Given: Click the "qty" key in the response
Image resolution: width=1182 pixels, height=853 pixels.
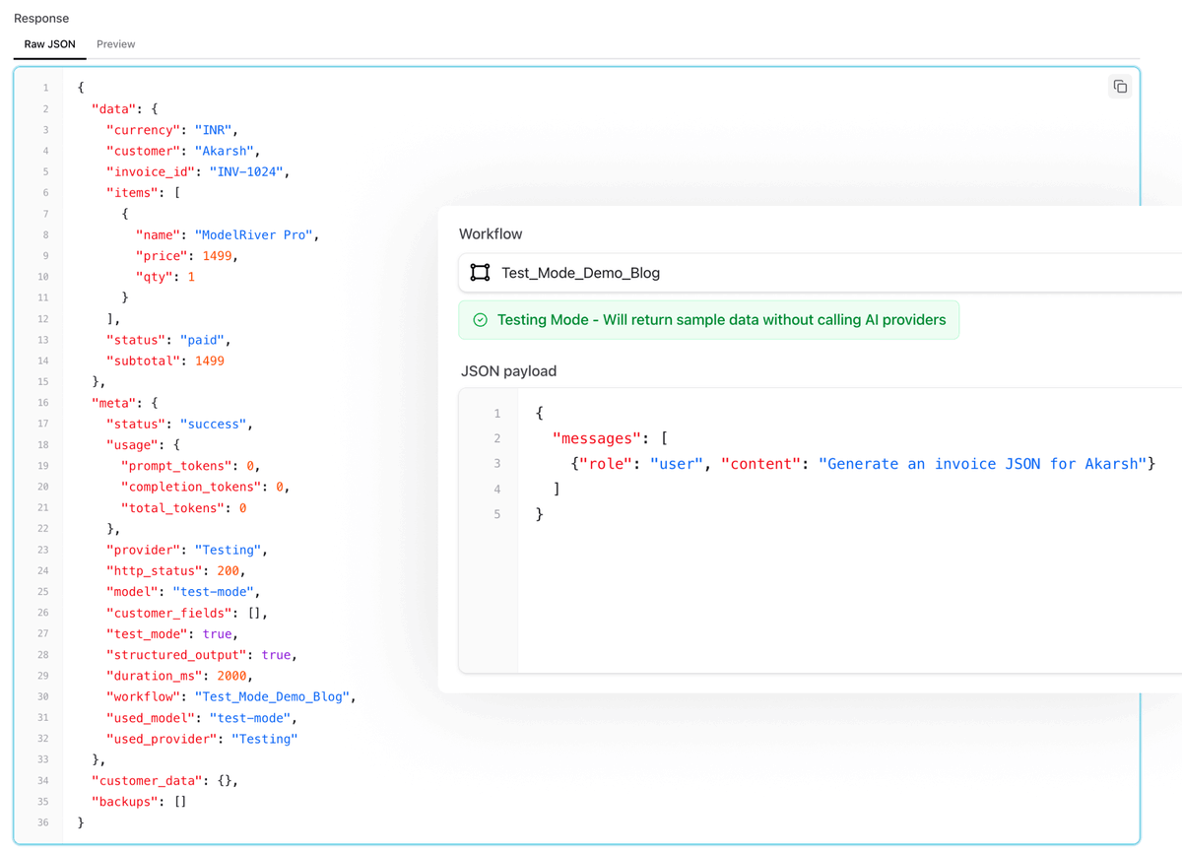Looking at the screenshot, I should click(154, 277).
